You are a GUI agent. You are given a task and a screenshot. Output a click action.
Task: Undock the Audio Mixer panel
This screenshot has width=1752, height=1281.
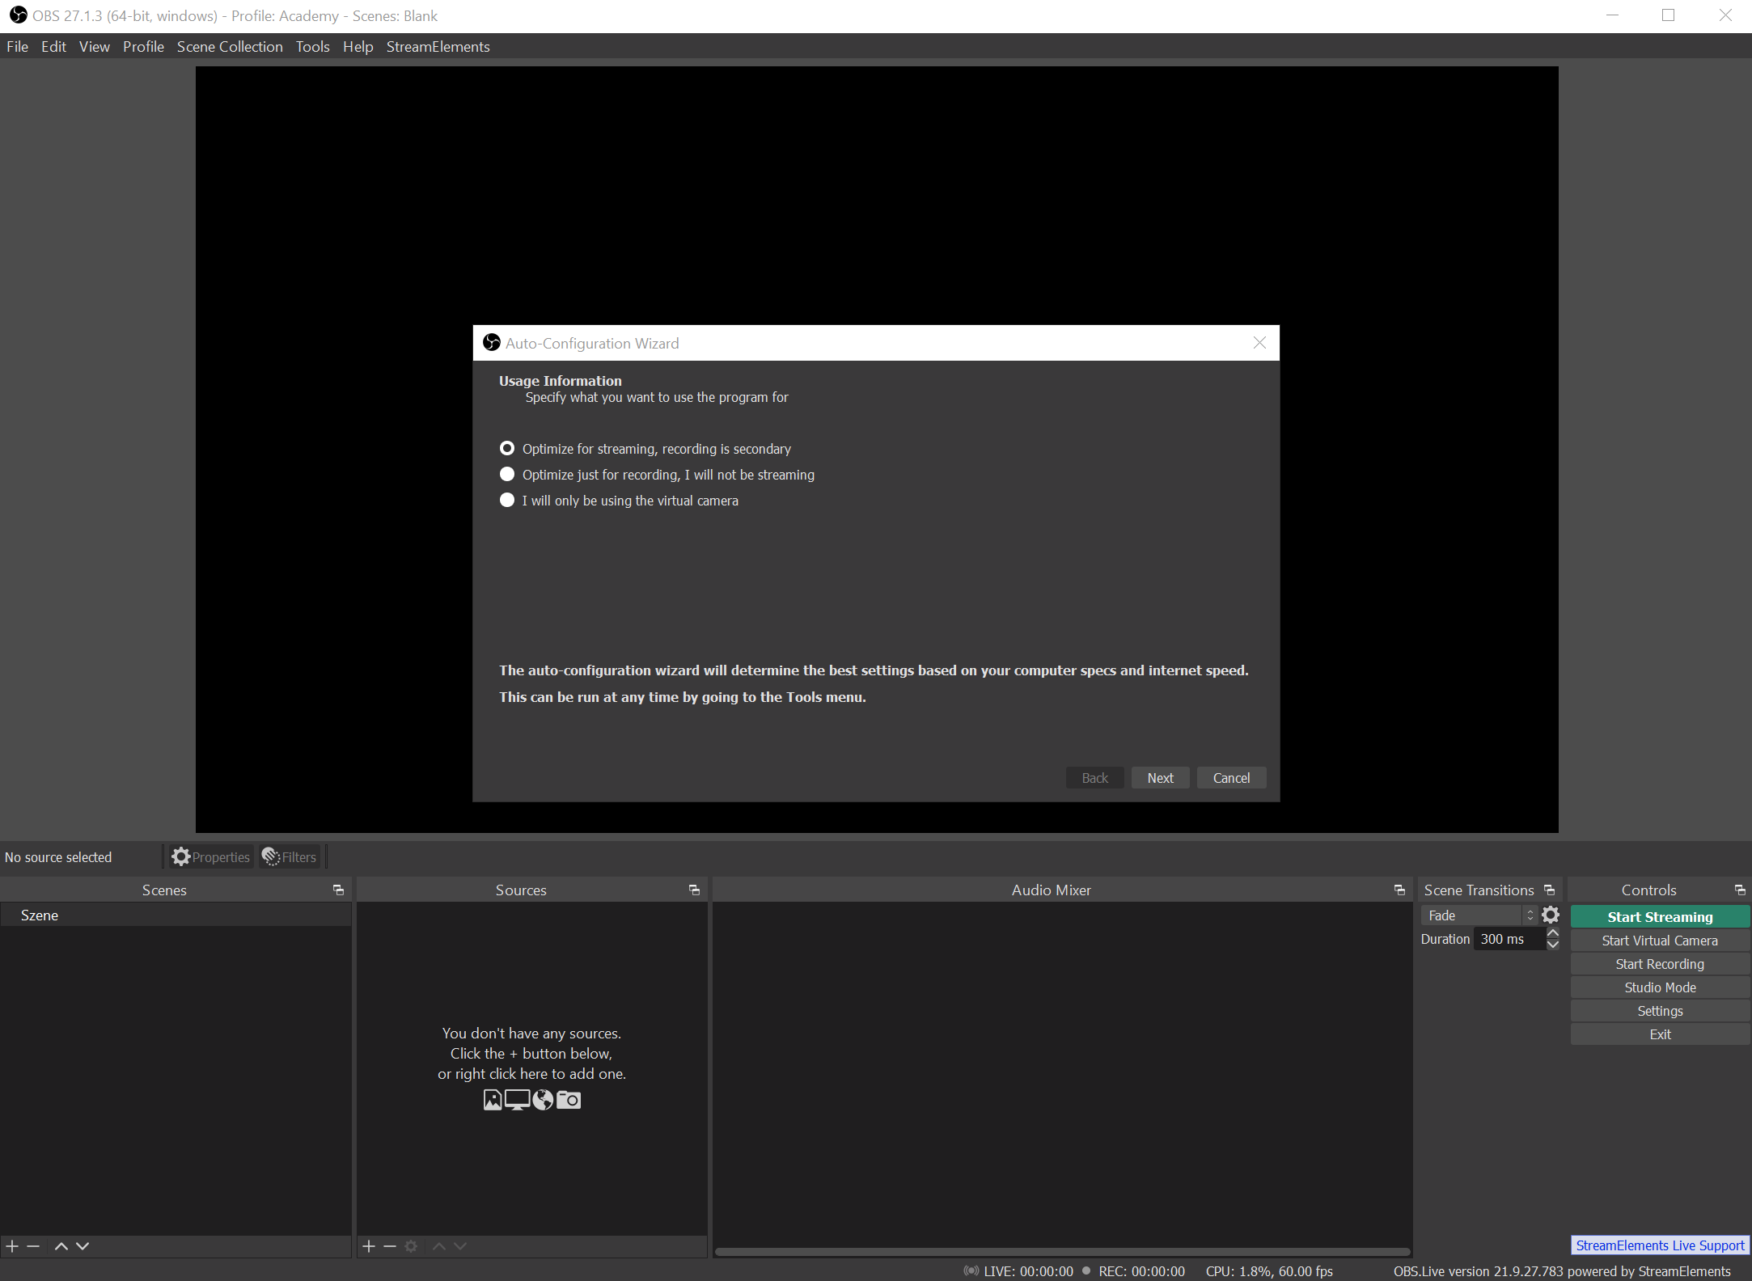coord(1399,890)
